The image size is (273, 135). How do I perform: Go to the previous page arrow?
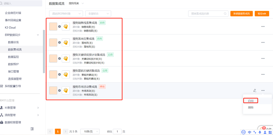50,132
